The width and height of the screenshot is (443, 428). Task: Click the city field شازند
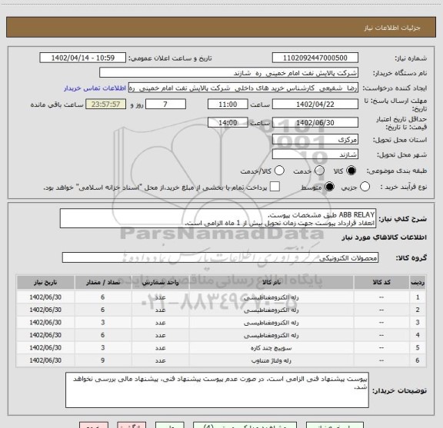[x=315, y=154]
